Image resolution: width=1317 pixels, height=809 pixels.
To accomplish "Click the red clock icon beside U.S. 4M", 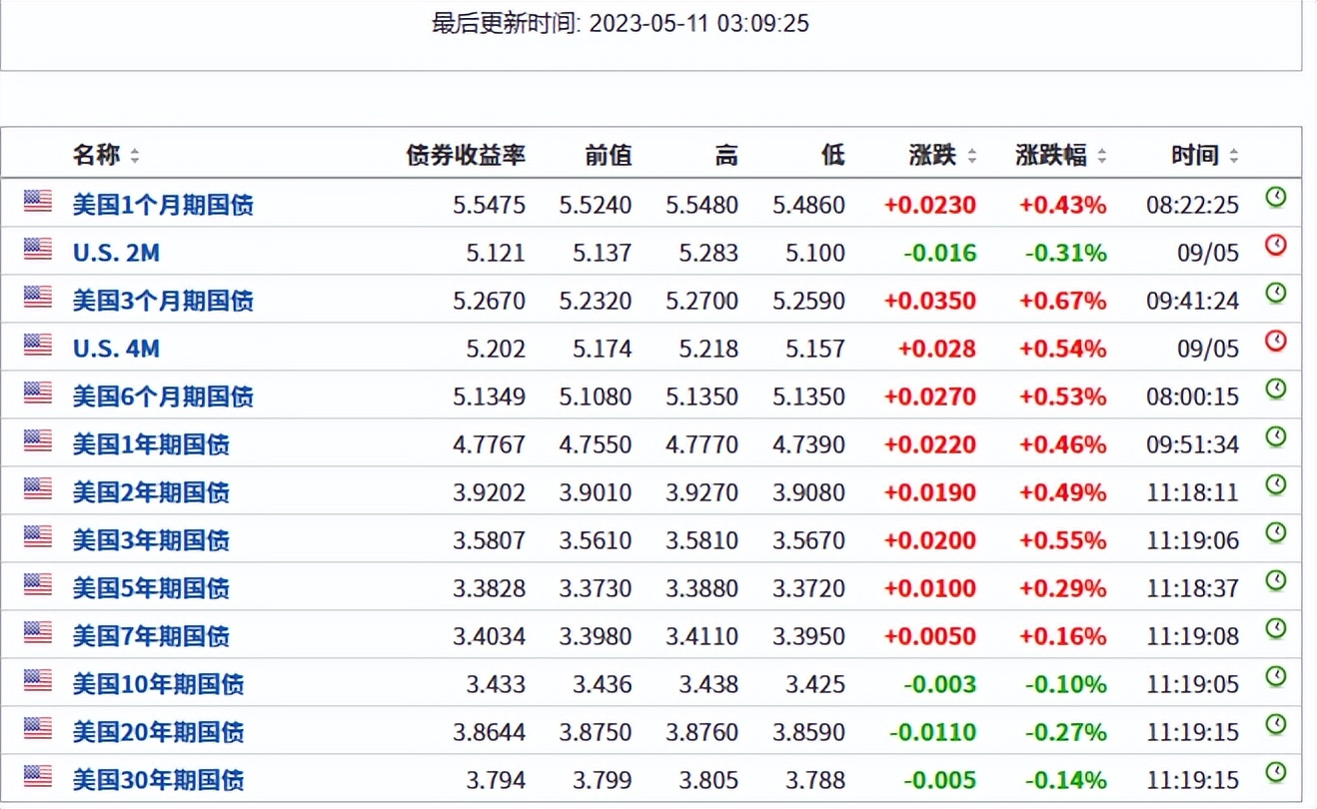I will tap(1275, 340).
